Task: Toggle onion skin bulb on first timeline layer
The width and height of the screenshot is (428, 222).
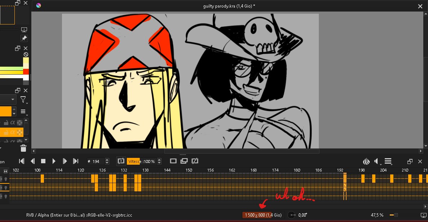Action: [x=5, y=179]
